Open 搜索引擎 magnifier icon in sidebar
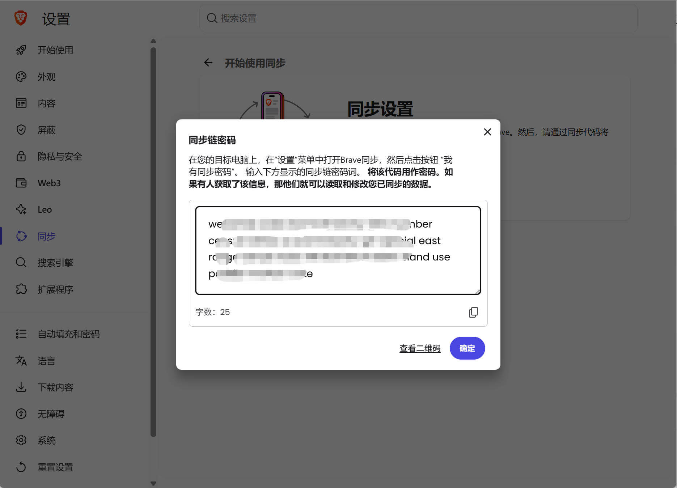The height and width of the screenshot is (488, 677). point(21,263)
